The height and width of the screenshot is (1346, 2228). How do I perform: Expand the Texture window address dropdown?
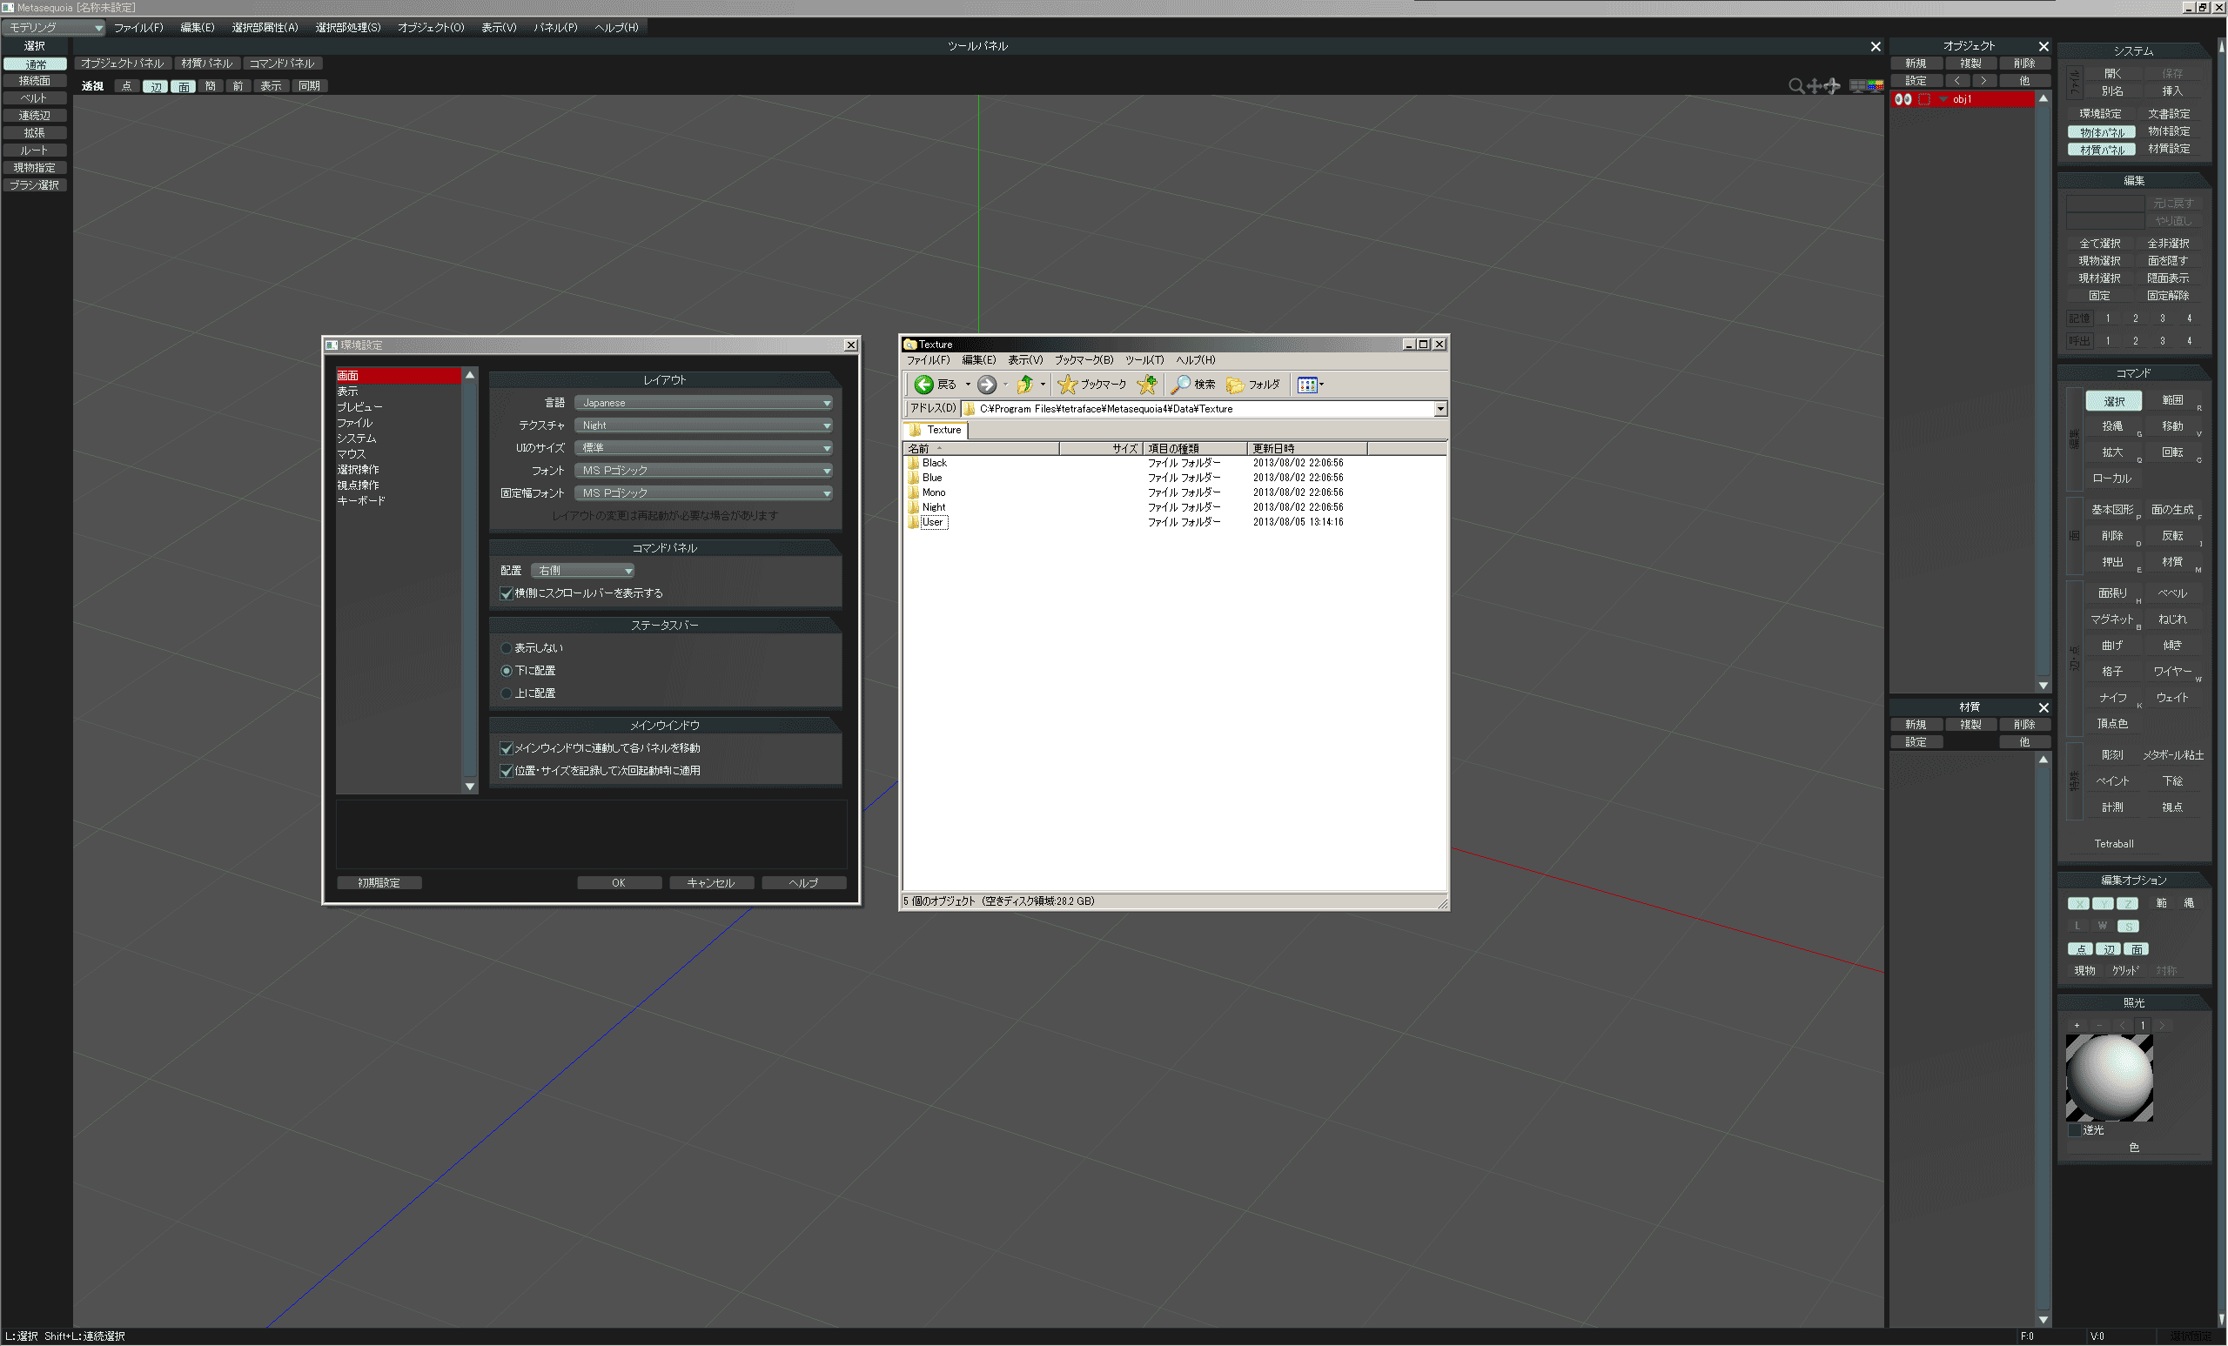1439,410
